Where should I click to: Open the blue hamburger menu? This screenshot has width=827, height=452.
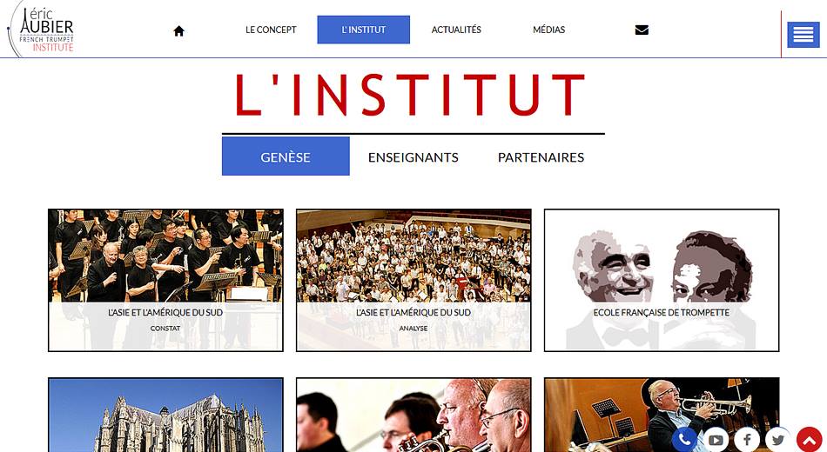[803, 35]
